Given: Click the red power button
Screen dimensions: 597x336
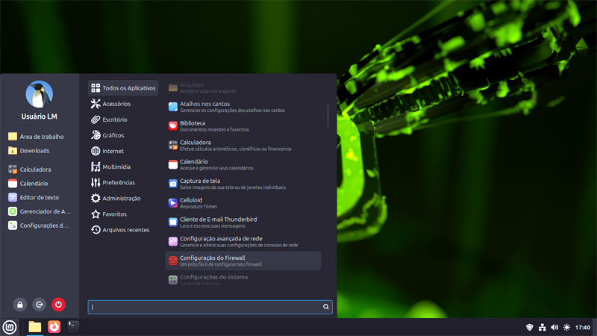Looking at the screenshot, I should tap(58, 305).
